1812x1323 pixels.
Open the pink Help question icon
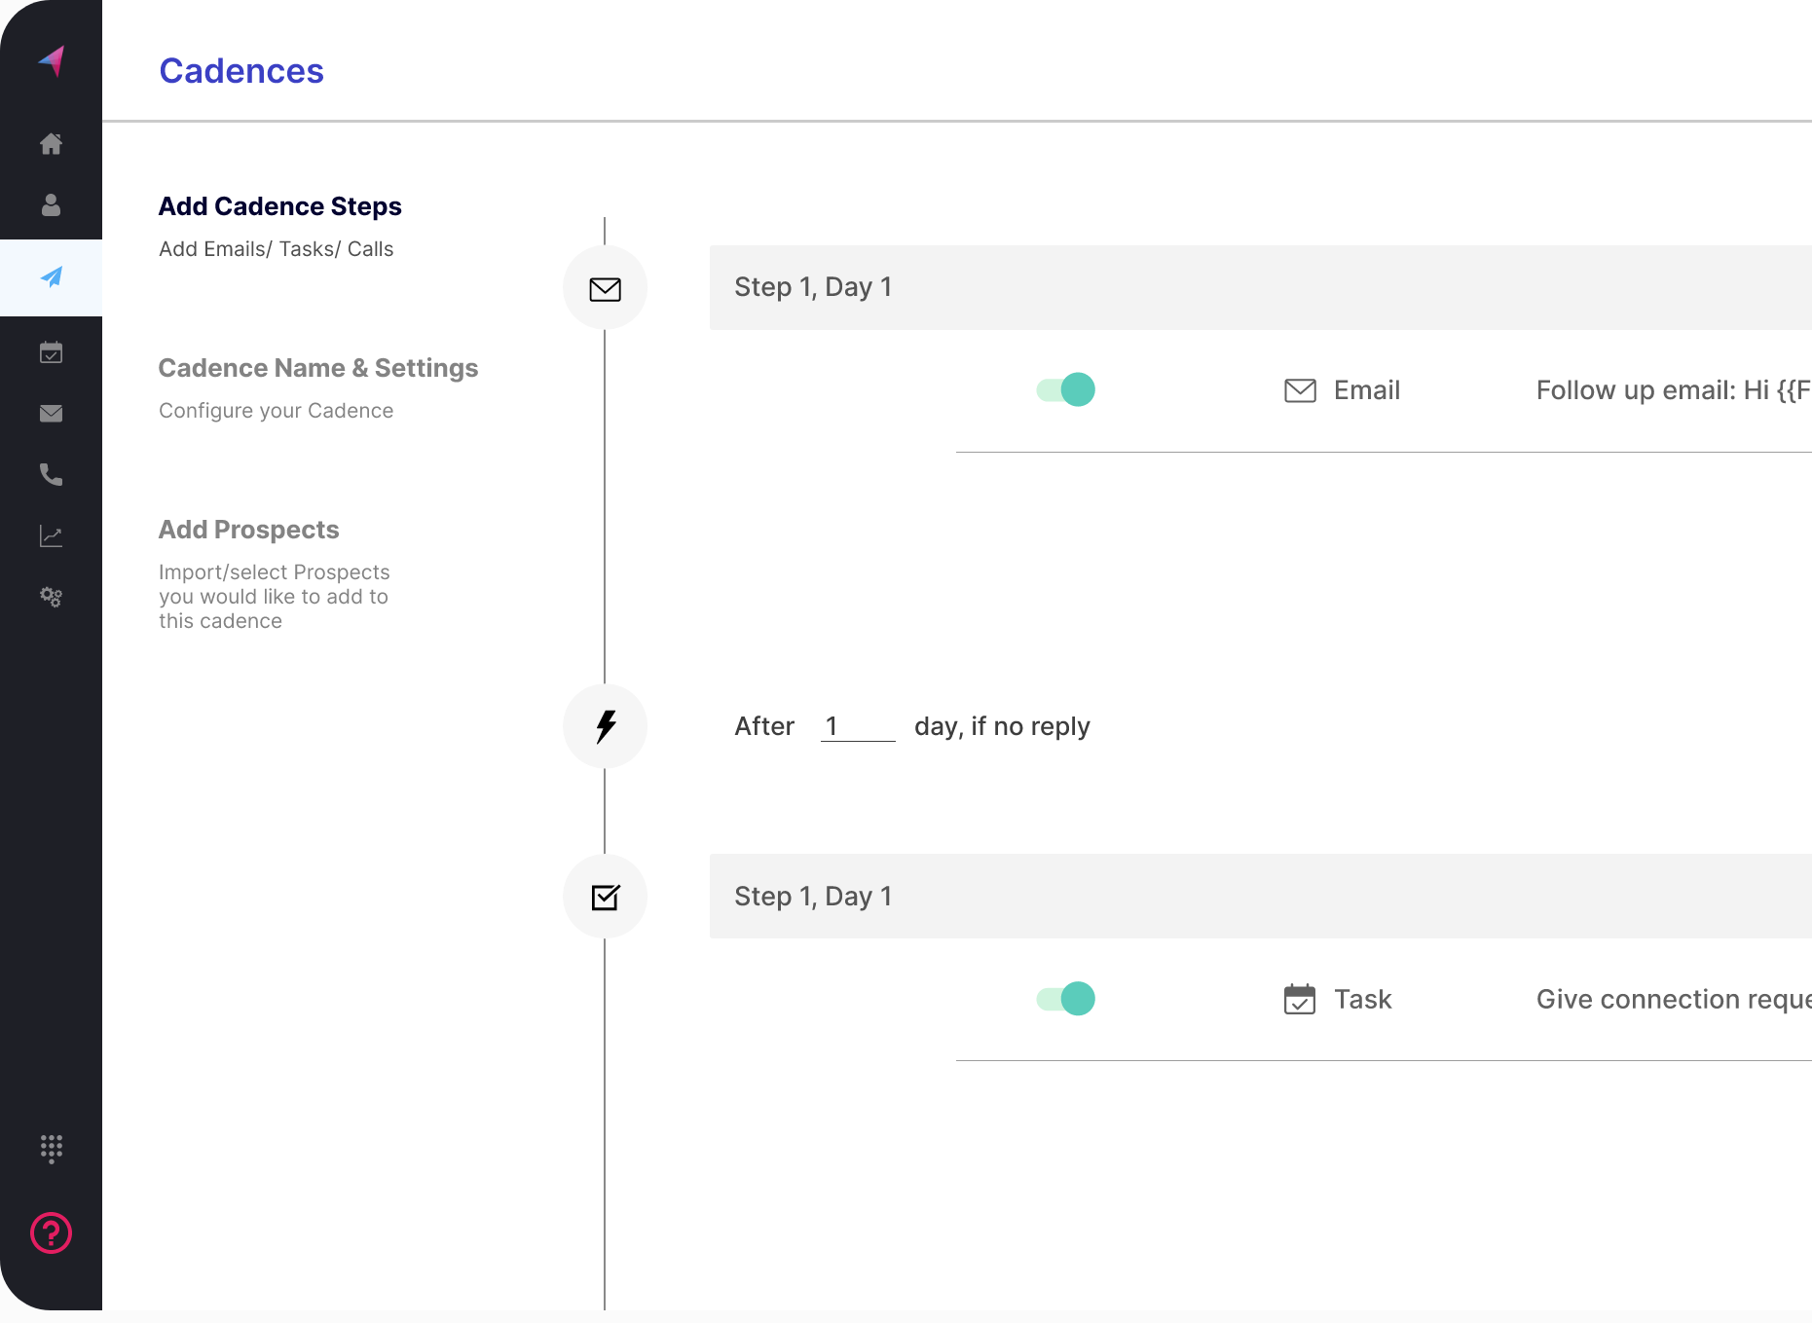coord(52,1232)
